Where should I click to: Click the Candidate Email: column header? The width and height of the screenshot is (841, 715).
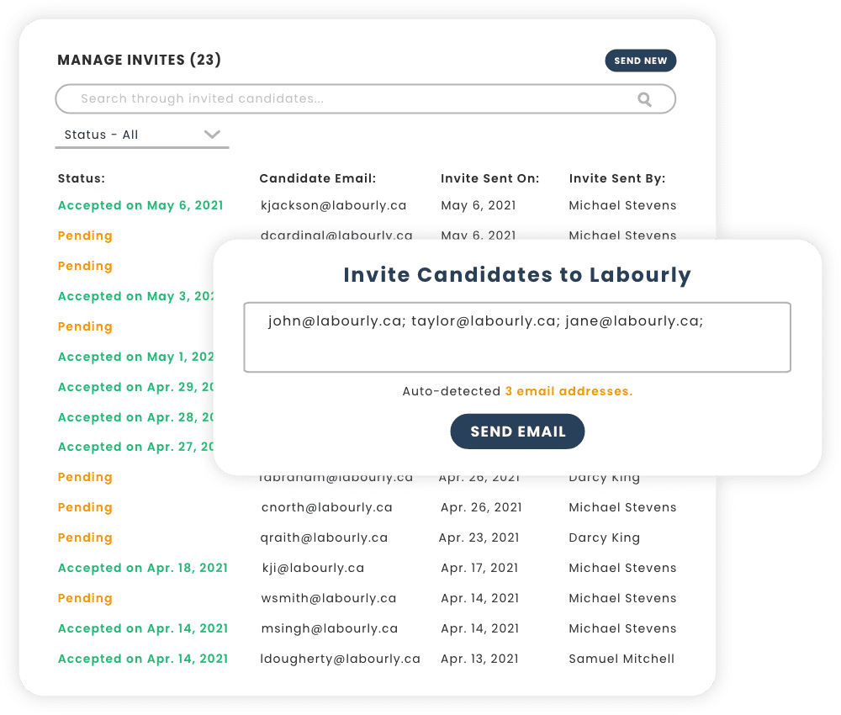click(318, 178)
